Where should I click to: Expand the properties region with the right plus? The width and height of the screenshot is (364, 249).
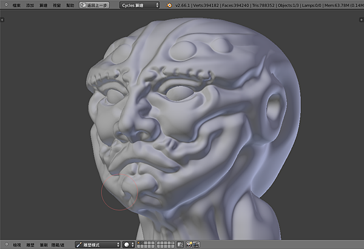pyautogui.click(x=361, y=20)
